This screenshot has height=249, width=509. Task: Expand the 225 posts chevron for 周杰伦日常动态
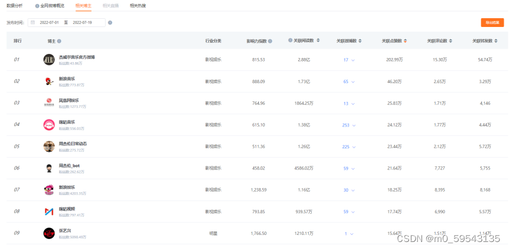[354, 147]
